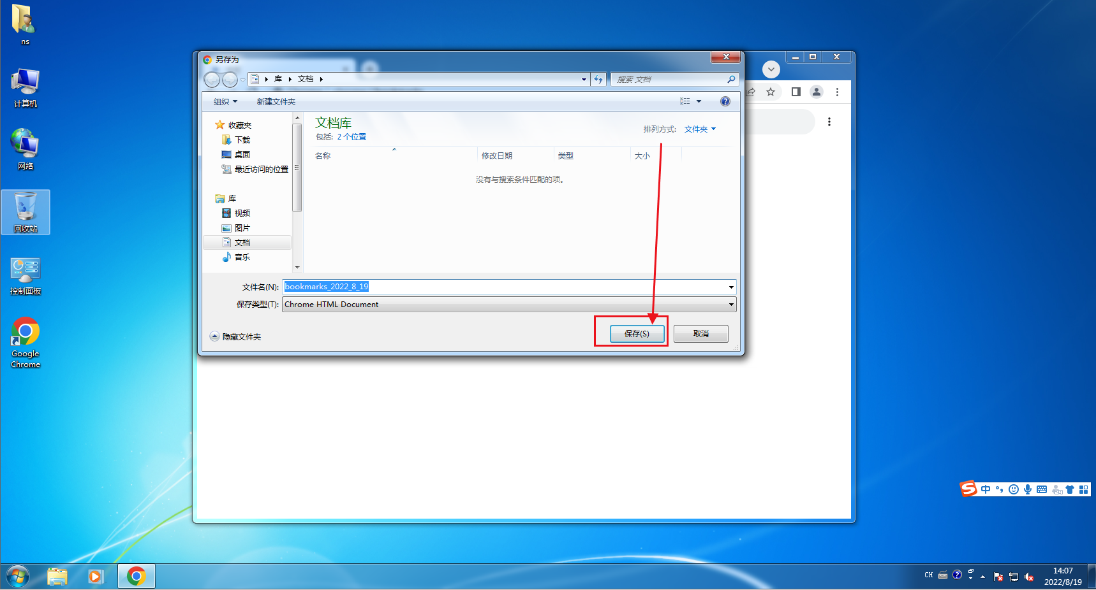Image resolution: width=1096 pixels, height=590 pixels.
Task: Click the search magnifier icon
Action: [731, 79]
